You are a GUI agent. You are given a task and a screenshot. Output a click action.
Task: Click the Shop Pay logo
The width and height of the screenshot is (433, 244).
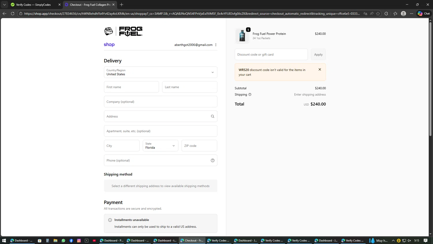109,45
